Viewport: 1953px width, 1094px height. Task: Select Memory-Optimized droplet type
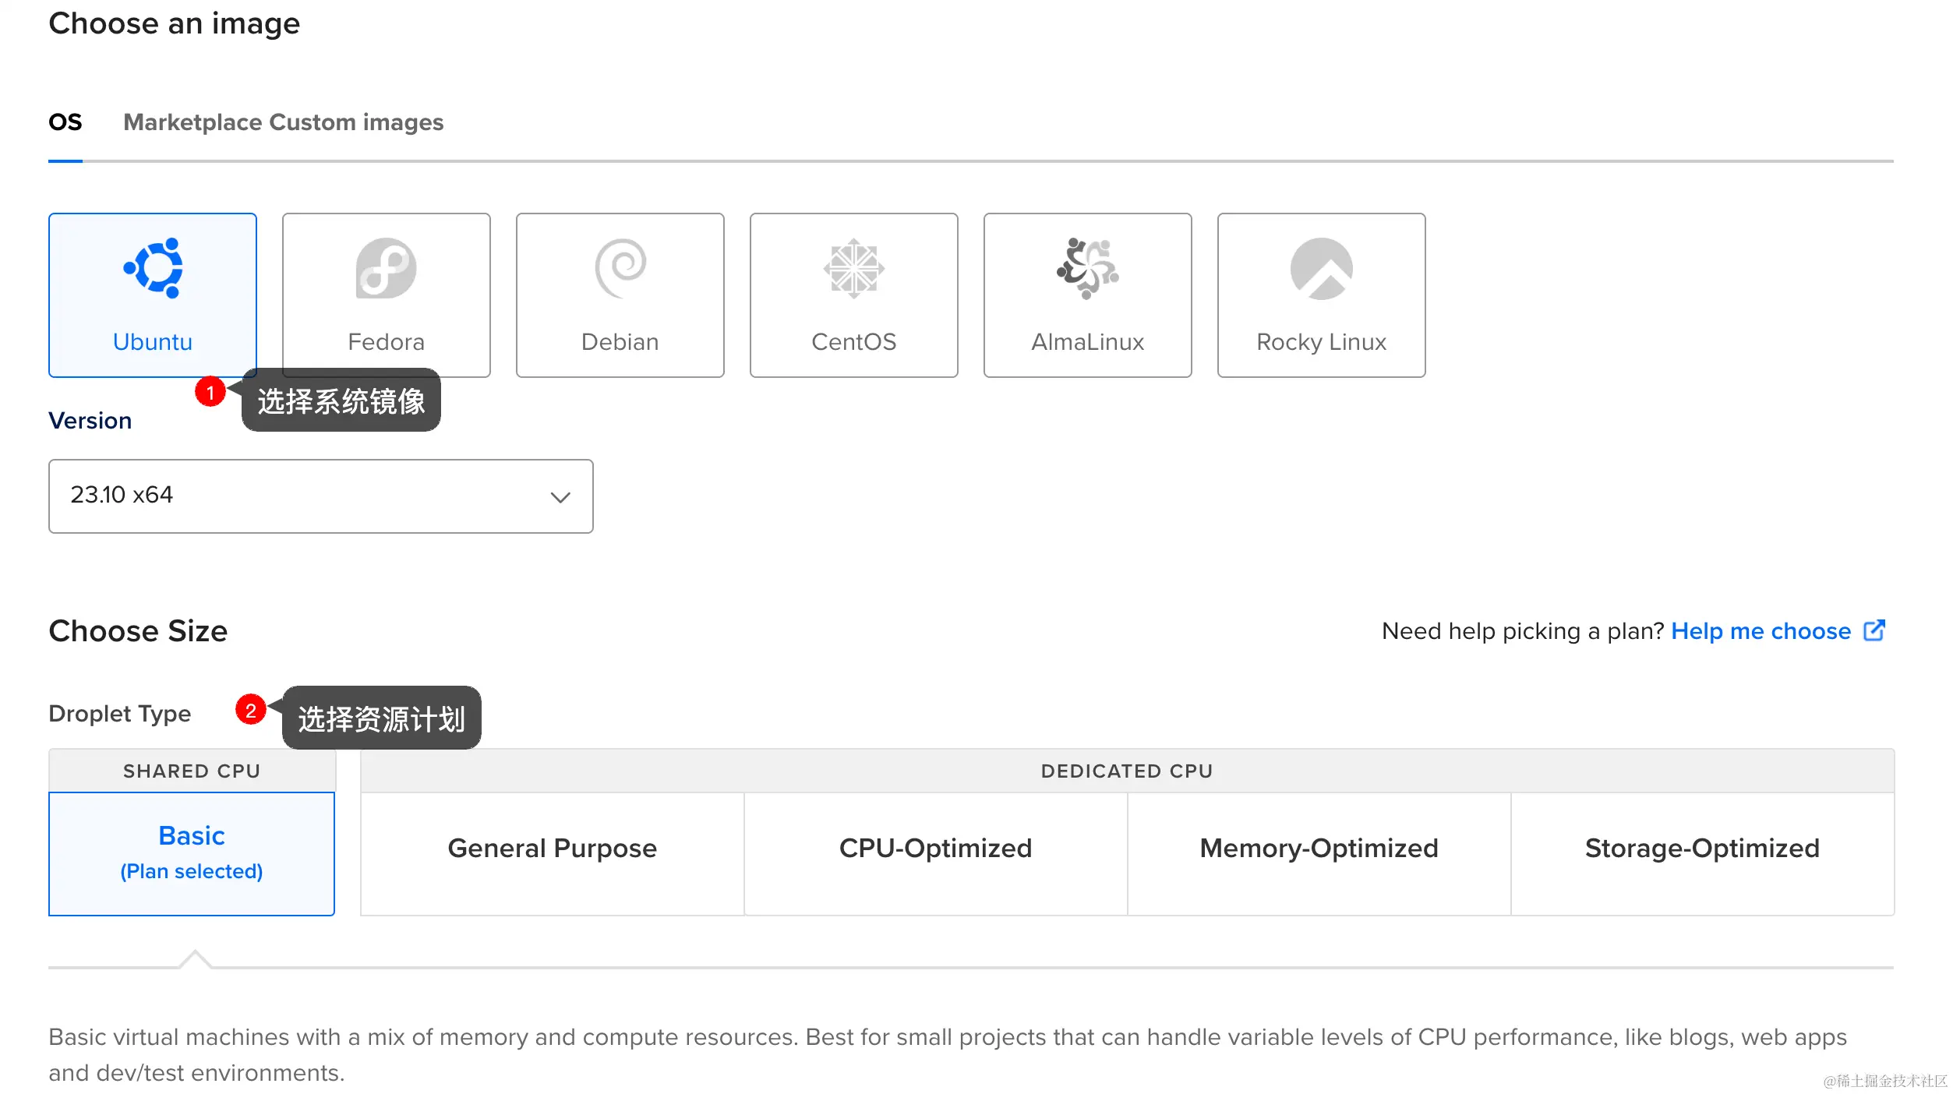tap(1319, 854)
